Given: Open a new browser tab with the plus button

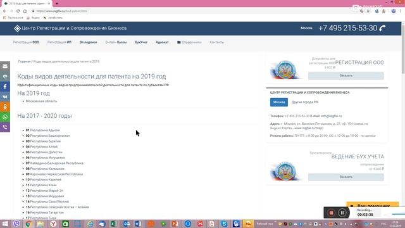Looking at the screenshot, I should tap(57, 4).
